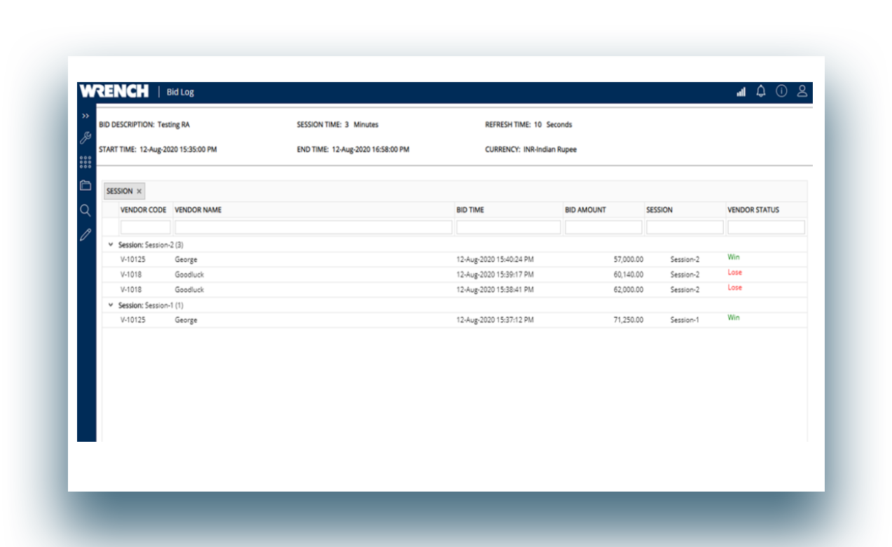
Task: Expand the sidebar with double chevron icon
Action: click(85, 116)
